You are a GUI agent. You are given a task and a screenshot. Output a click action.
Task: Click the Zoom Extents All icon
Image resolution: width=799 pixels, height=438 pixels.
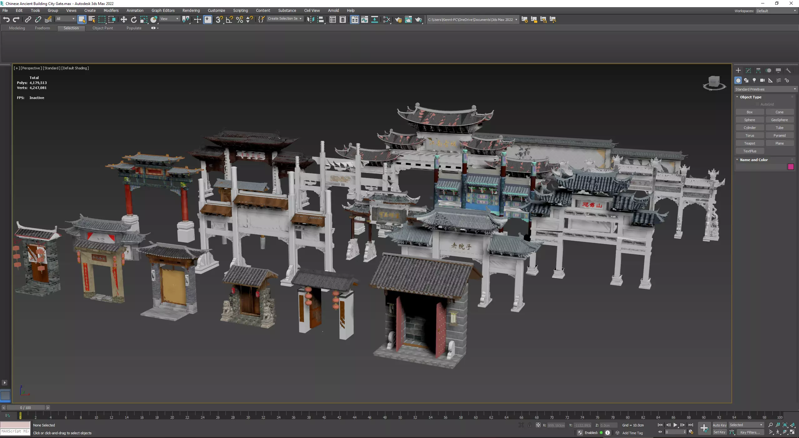point(792,425)
